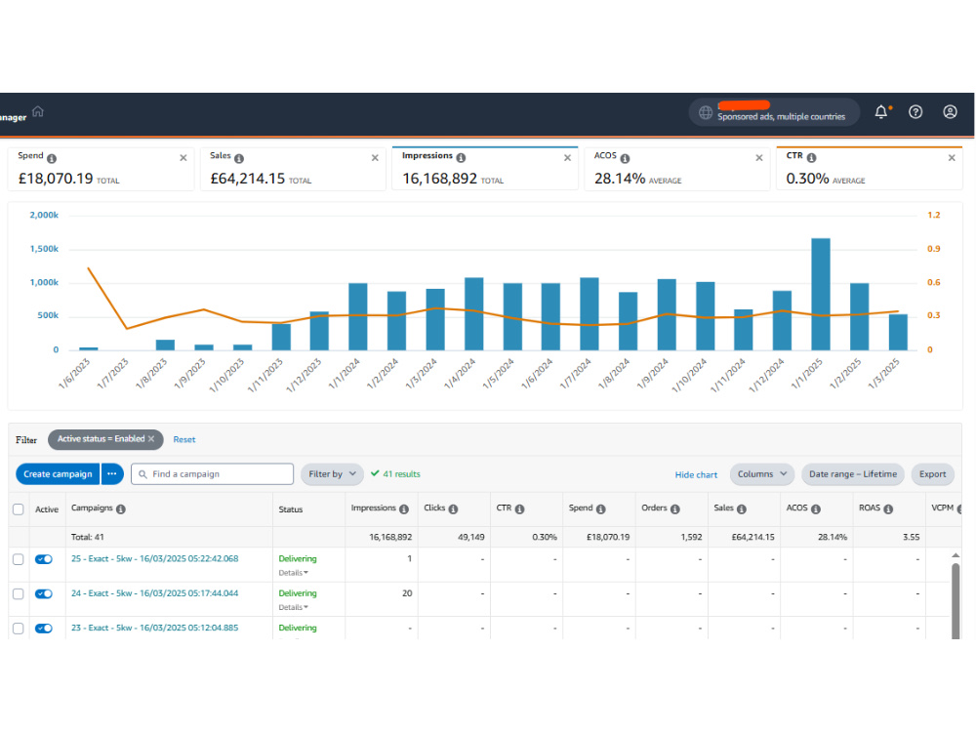Click the Hide chart link
This screenshot has height=732, width=976.
(x=696, y=474)
